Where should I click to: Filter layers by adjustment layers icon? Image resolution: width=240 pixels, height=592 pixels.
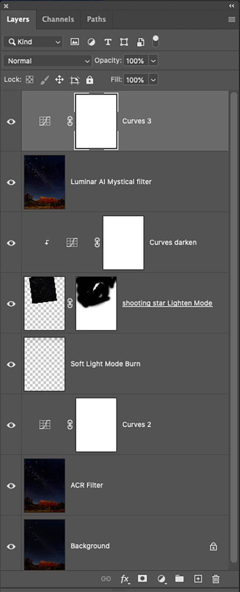pos(91,42)
